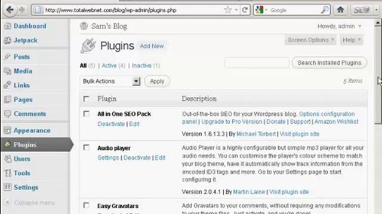Click the SEO toolbar button

[362, 10]
